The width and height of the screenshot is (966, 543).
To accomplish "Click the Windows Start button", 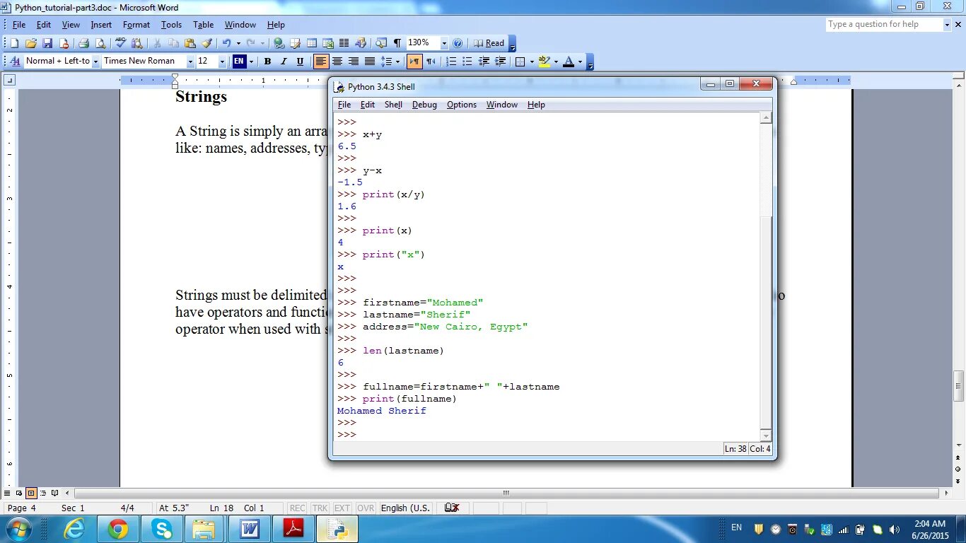I will point(18,529).
